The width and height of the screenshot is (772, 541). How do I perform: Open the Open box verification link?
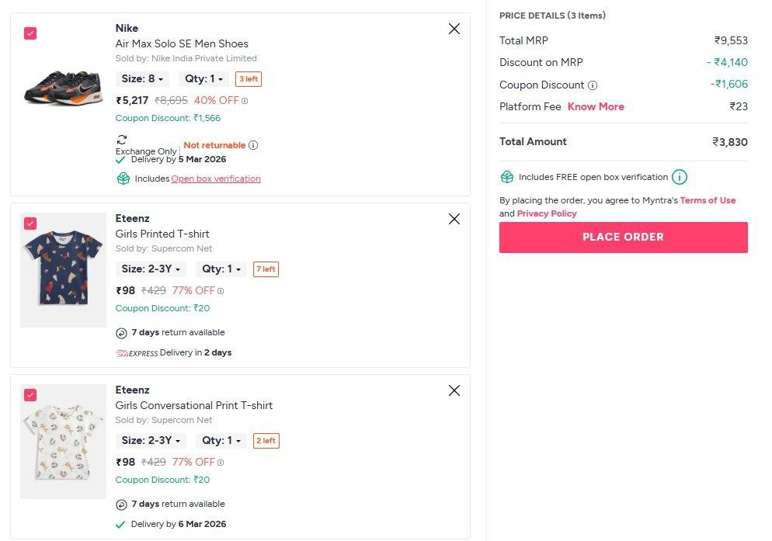(216, 179)
